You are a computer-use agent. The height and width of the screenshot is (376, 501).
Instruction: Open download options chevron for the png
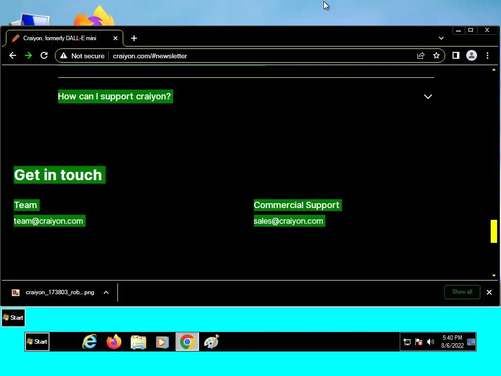point(106,293)
